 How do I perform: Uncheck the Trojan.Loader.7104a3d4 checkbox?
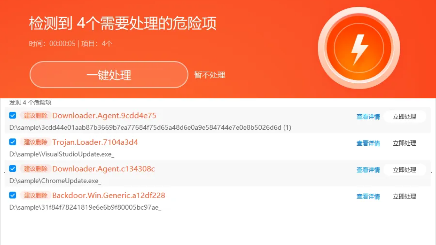pyautogui.click(x=13, y=142)
